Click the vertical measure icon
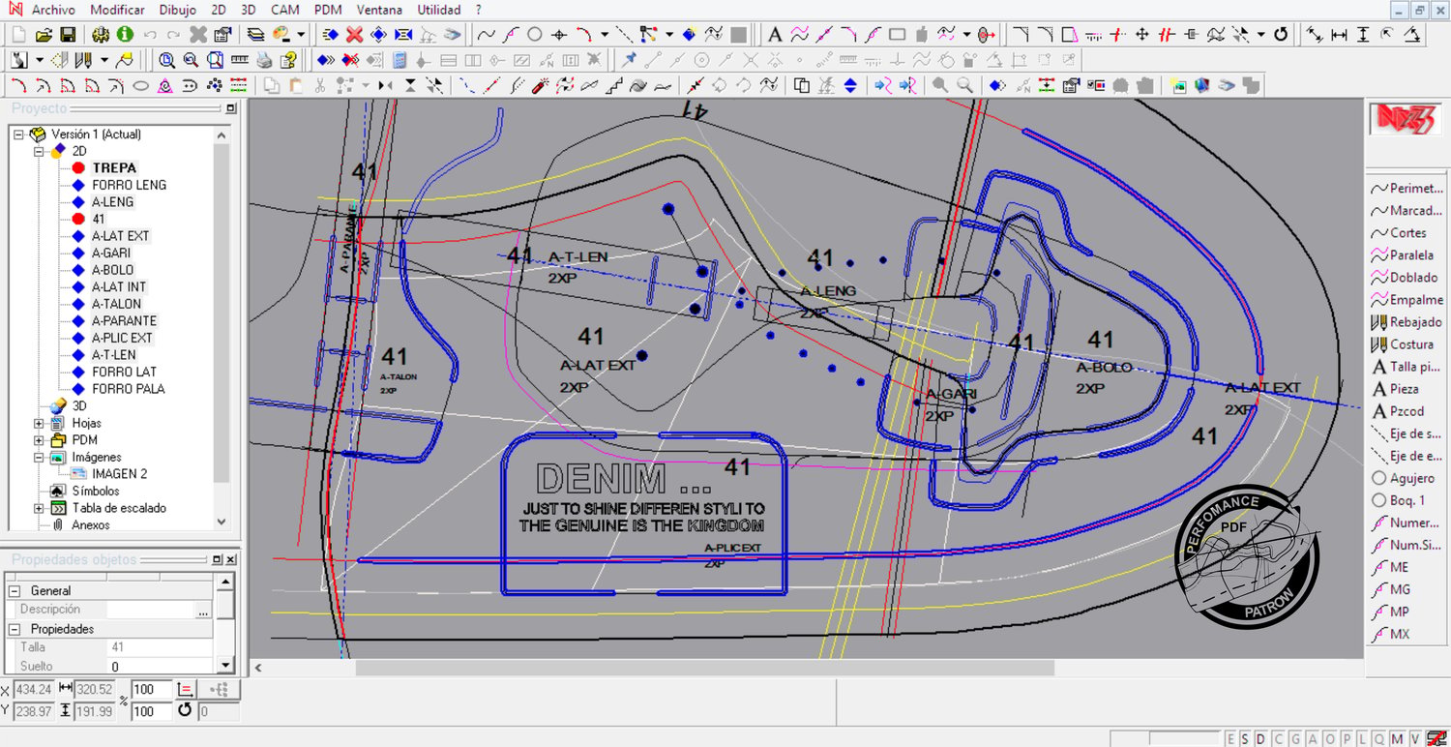 tap(1363, 35)
